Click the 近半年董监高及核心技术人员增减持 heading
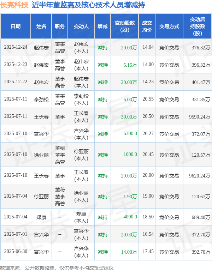The image size is (212, 271). click(88, 5)
